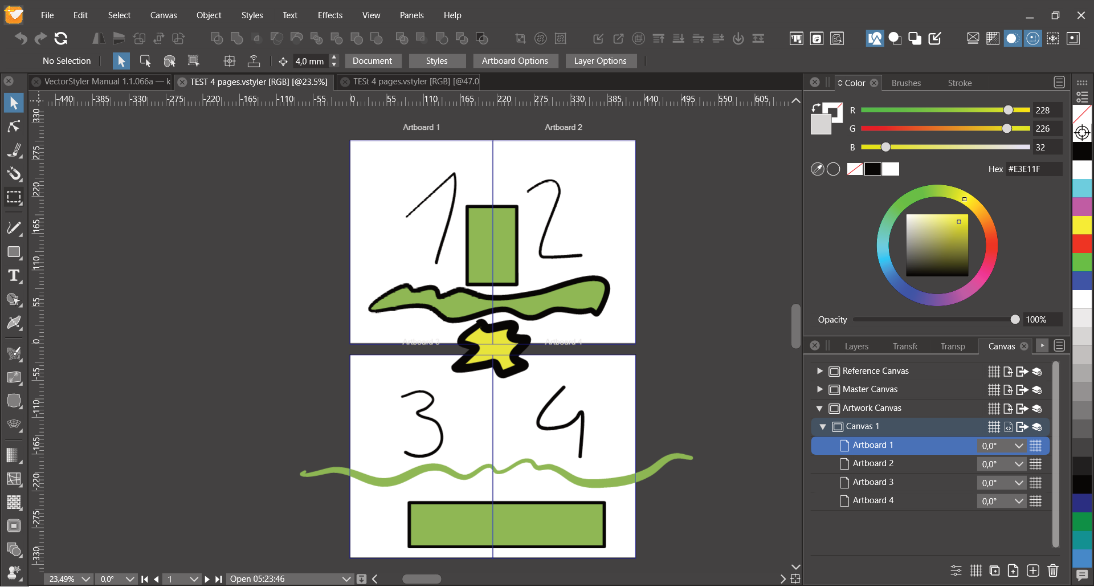This screenshot has height=587, width=1094.
Task: Click the Hex color input field
Action: pos(1032,169)
